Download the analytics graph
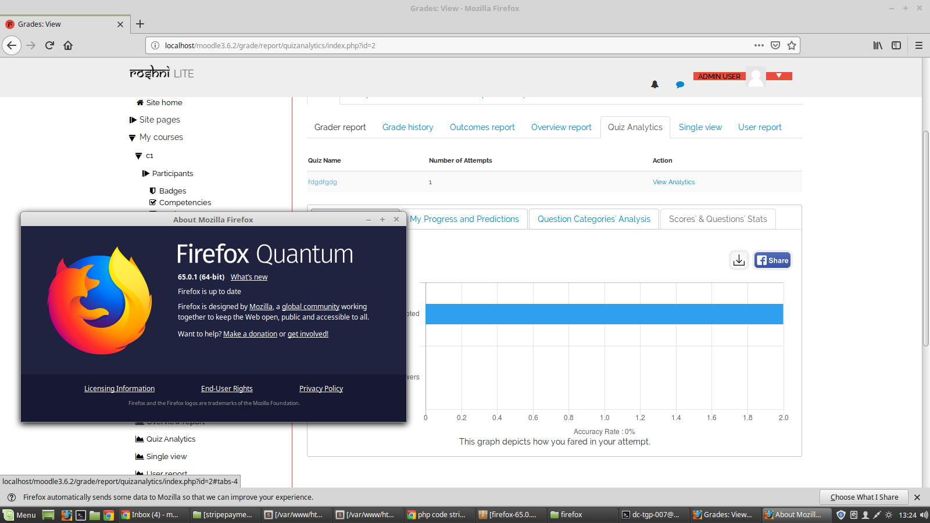930x523 pixels. pos(739,260)
